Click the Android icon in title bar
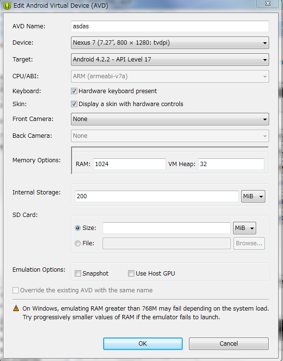Image resolution: width=283 pixels, height=361 pixels. [x=7, y=6]
